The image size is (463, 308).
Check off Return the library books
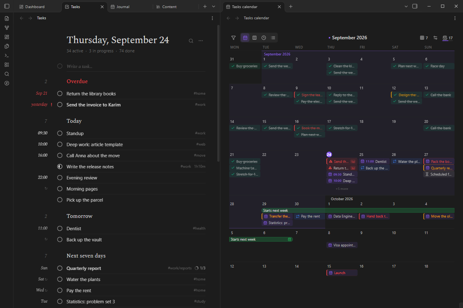[60, 94]
